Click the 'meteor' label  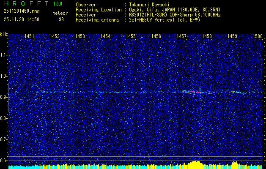[x=60, y=13]
